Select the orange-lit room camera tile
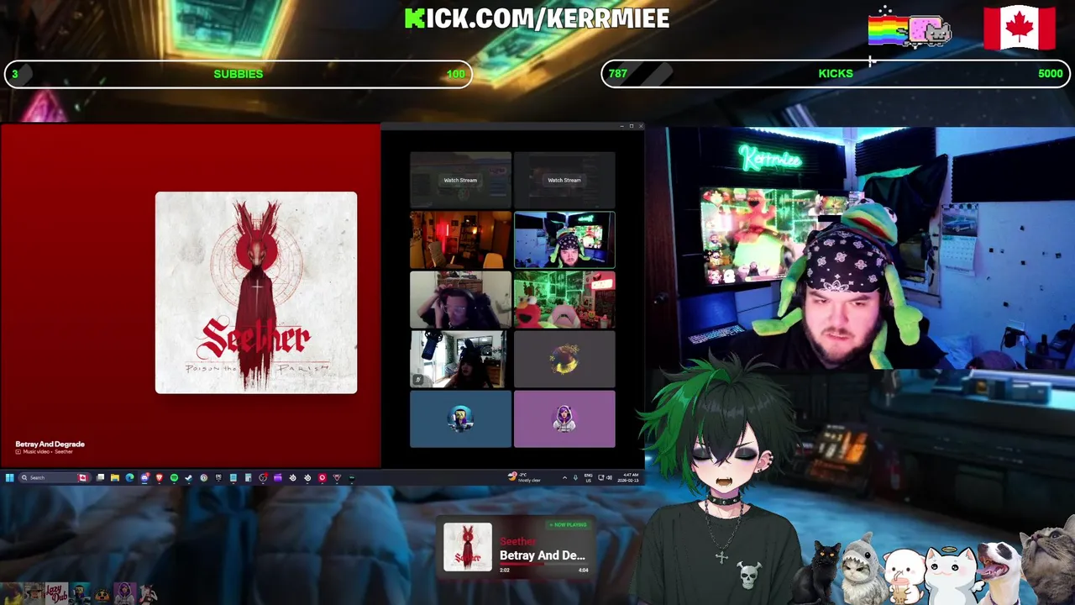Screen dimensions: 1075x605 [x=460, y=239]
